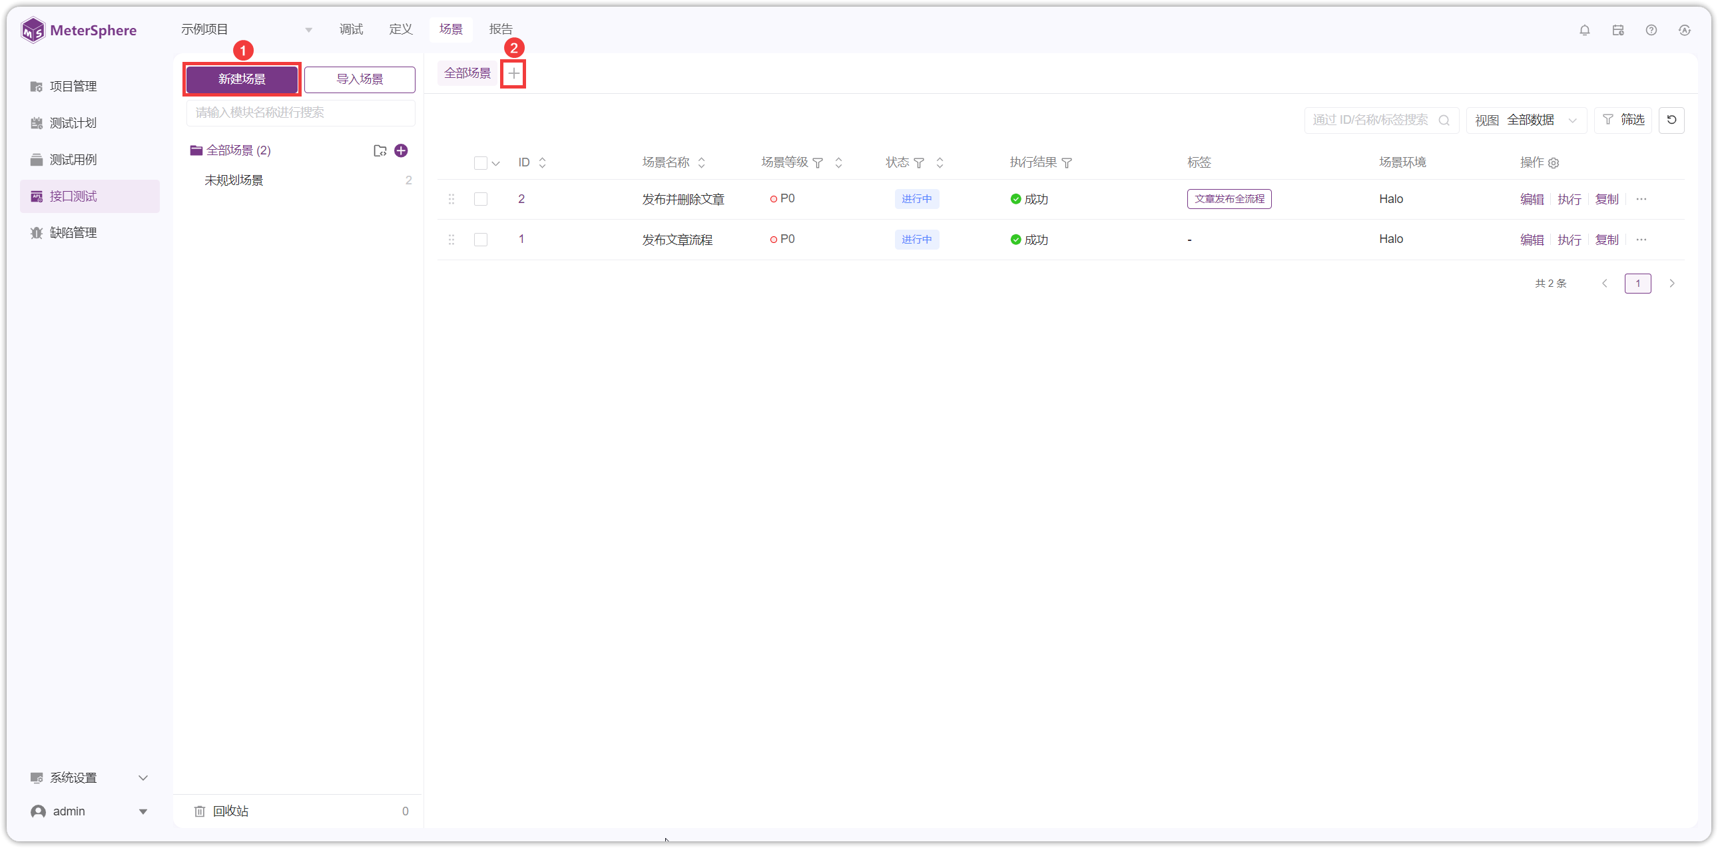Check the box for scenario 2
1718x848 pixels.
[480, 199]
